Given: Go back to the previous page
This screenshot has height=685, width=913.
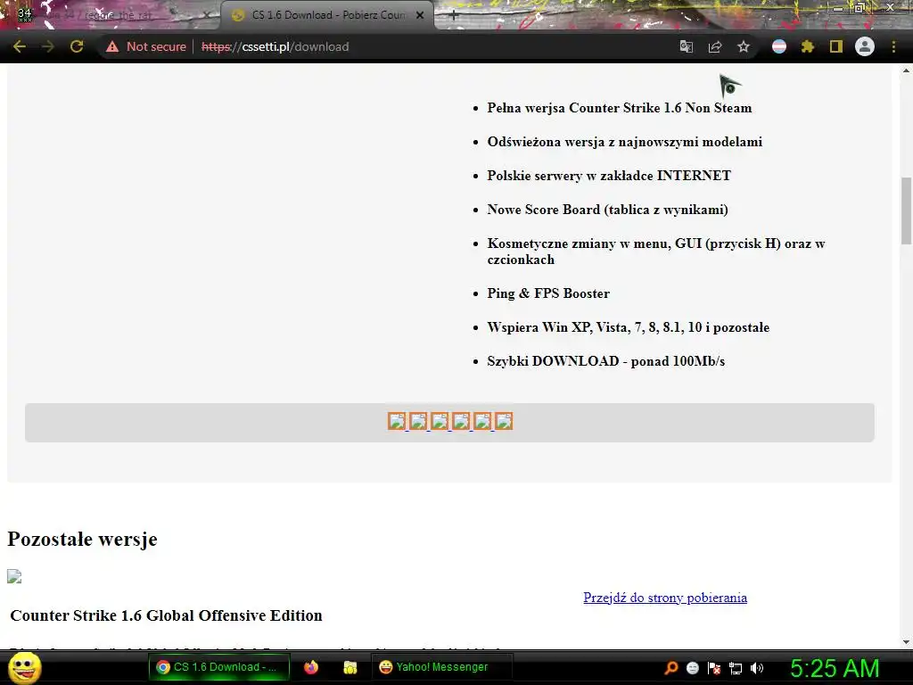Looking at the screenshot, I should [x=20, y=46].
